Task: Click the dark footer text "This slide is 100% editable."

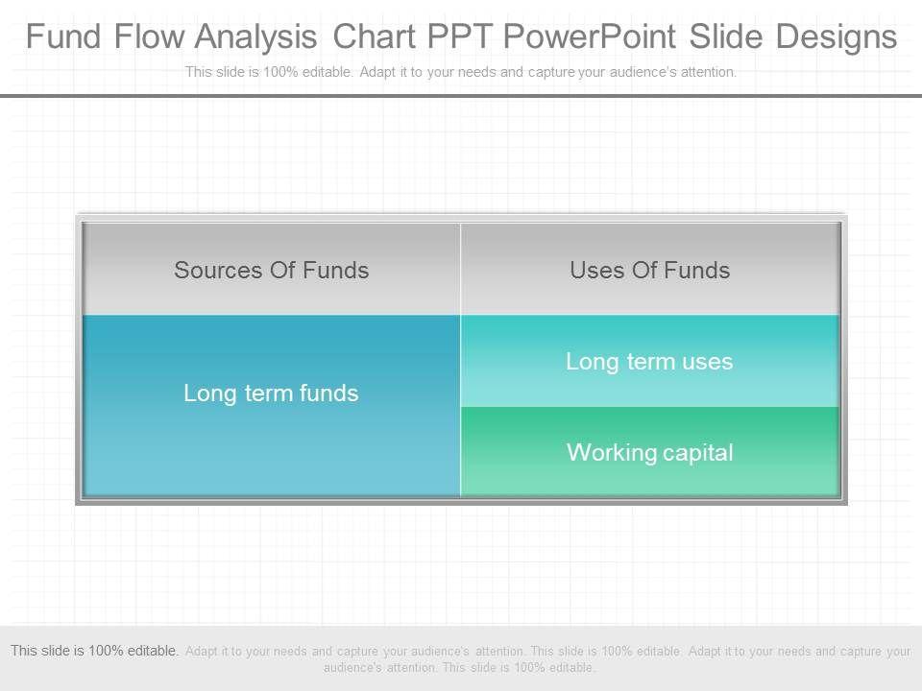Action: click(x=95, y=651)
